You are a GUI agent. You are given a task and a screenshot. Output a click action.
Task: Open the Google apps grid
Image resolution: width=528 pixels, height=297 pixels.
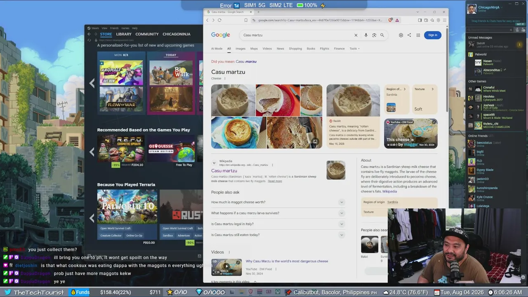coord(418,35)
